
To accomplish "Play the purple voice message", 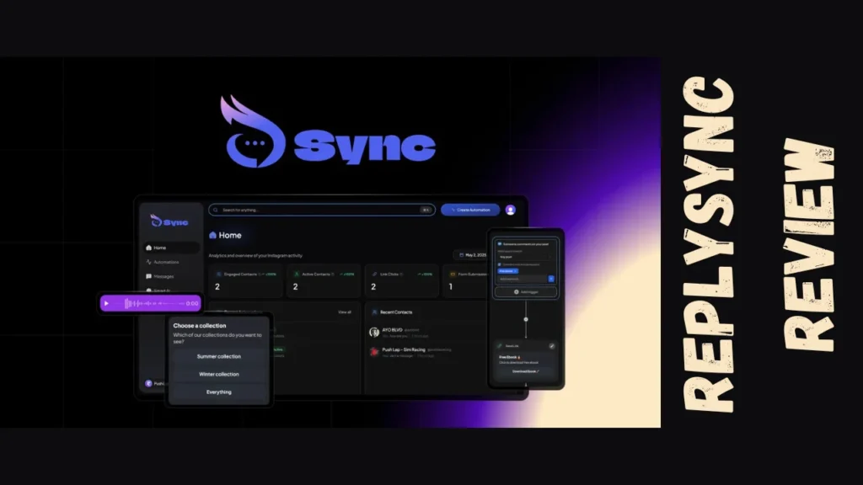I will 106,303.
